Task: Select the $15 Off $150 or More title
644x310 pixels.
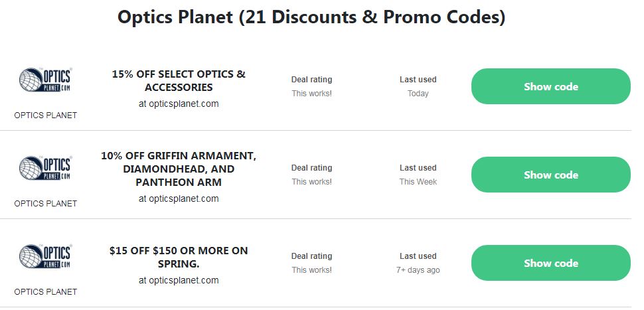Action: (x=179, y=257)
